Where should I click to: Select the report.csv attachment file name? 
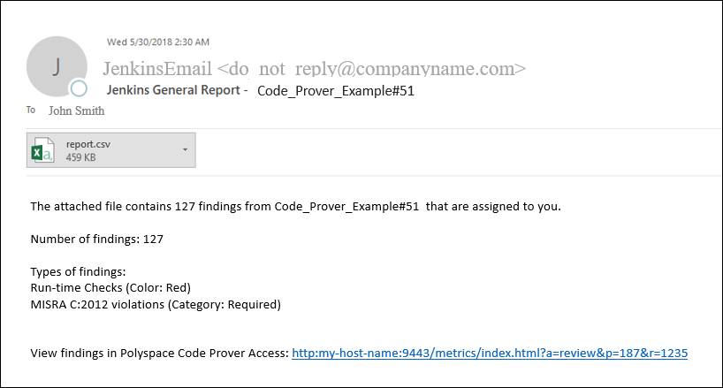[88, 143]
